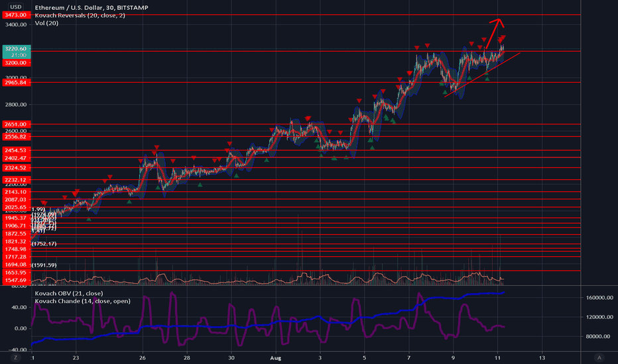The width and height of the screenshot is (618, 364).
Task: Click the 2087.03 price level label
Action: [16, 200]
